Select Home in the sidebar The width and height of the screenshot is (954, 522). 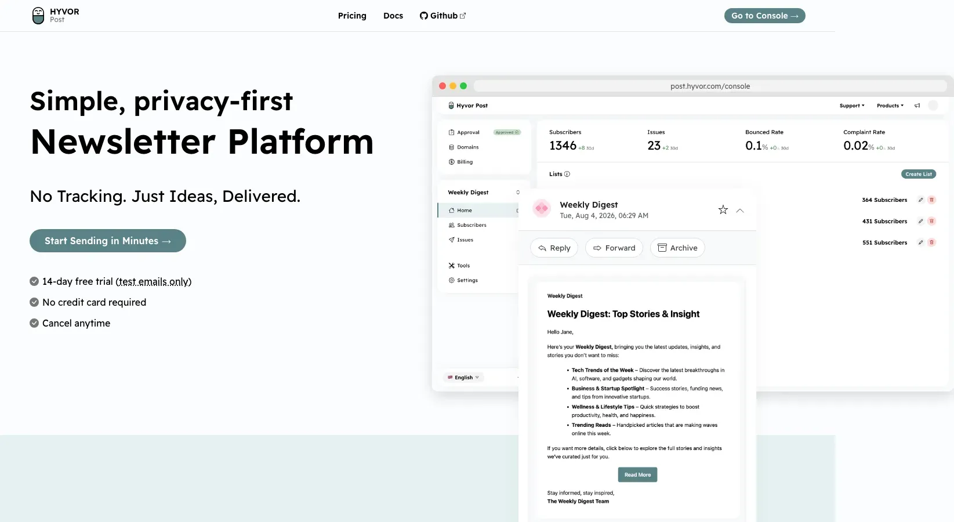pyautogui.click(x=478, y=211)
